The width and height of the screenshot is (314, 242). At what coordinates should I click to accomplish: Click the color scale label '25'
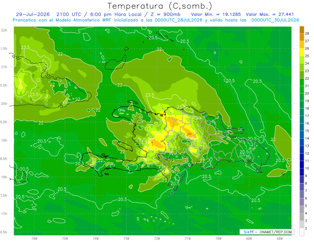(307, 56)
